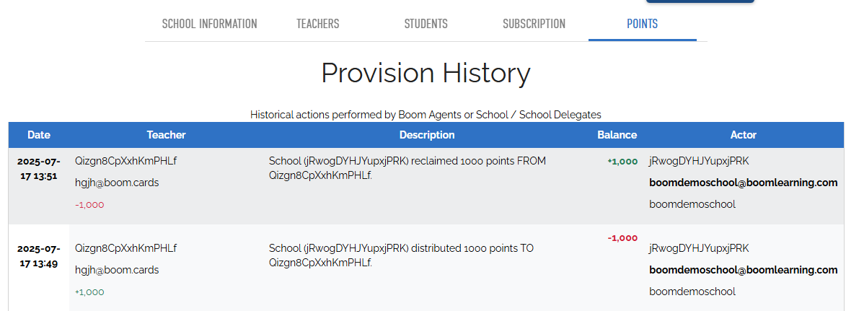Click the Provision History heading
846x311 pixels.
(x=426, y=73)
